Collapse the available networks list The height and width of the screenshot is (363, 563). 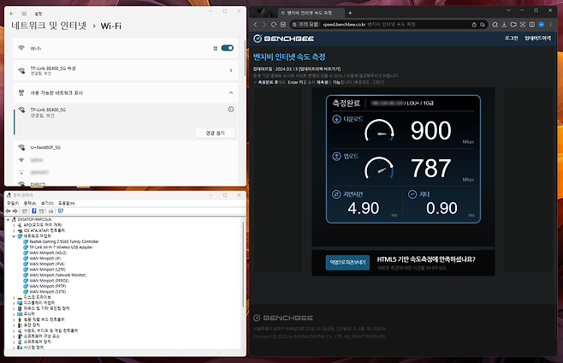(x=231, y=92)
